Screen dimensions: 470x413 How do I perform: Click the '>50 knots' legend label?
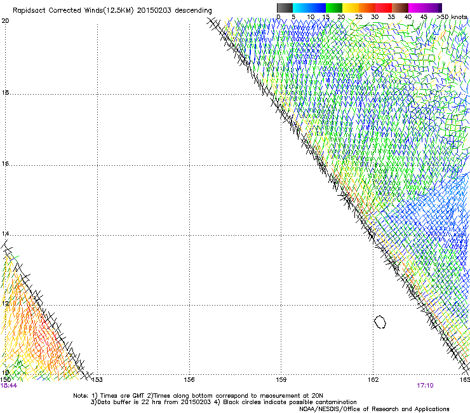[x=452, y=17]
